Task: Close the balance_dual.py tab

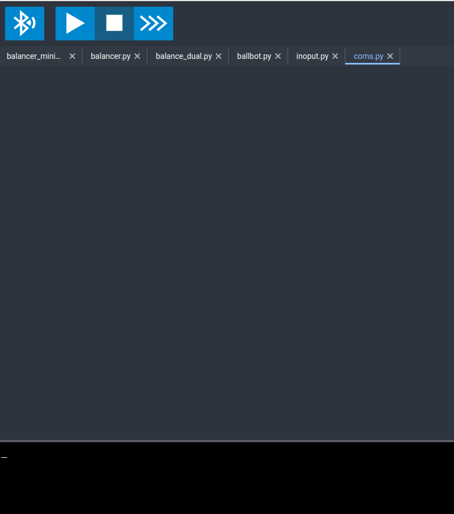Action: (x=218, y=56)
